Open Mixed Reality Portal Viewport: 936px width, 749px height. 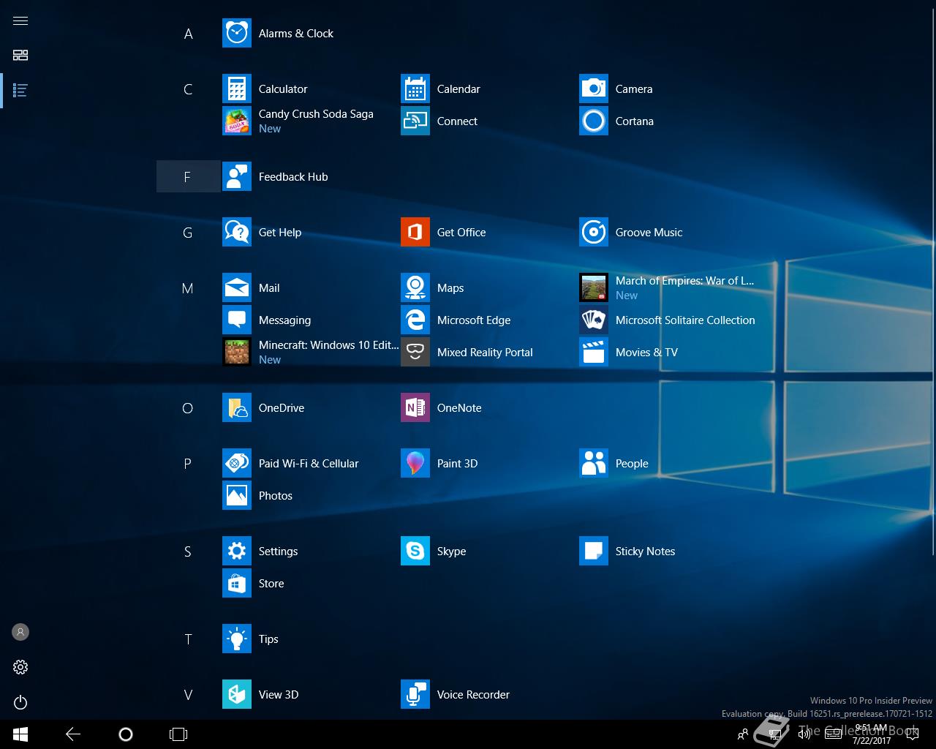pyautogui.click(x=415, y=353)
